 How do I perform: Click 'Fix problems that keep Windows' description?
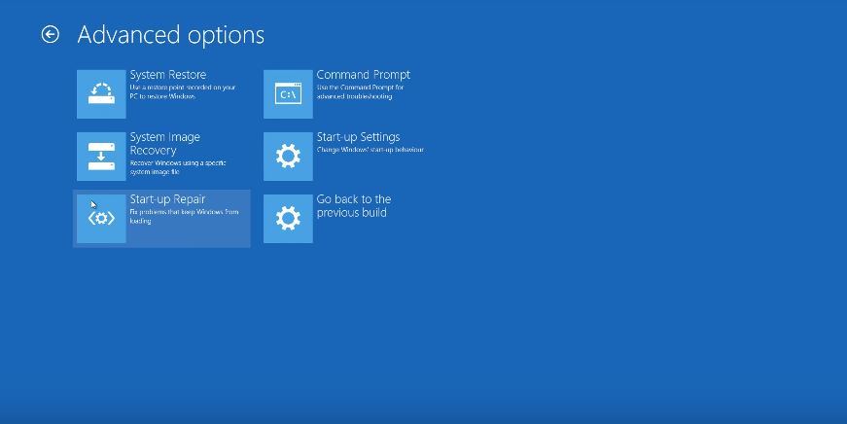184,216
